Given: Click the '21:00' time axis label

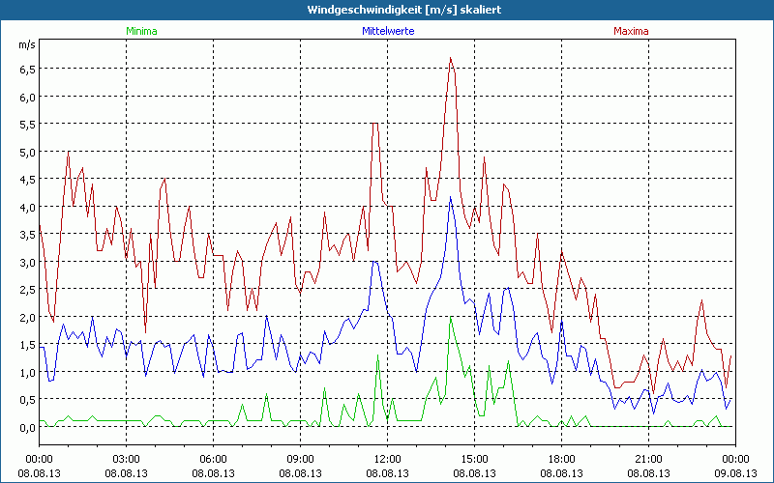Looking at the screenshot, I should pyautogui.click(x=648, y=460).
